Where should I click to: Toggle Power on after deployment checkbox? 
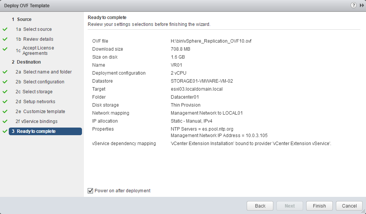[x=90, y=191]
